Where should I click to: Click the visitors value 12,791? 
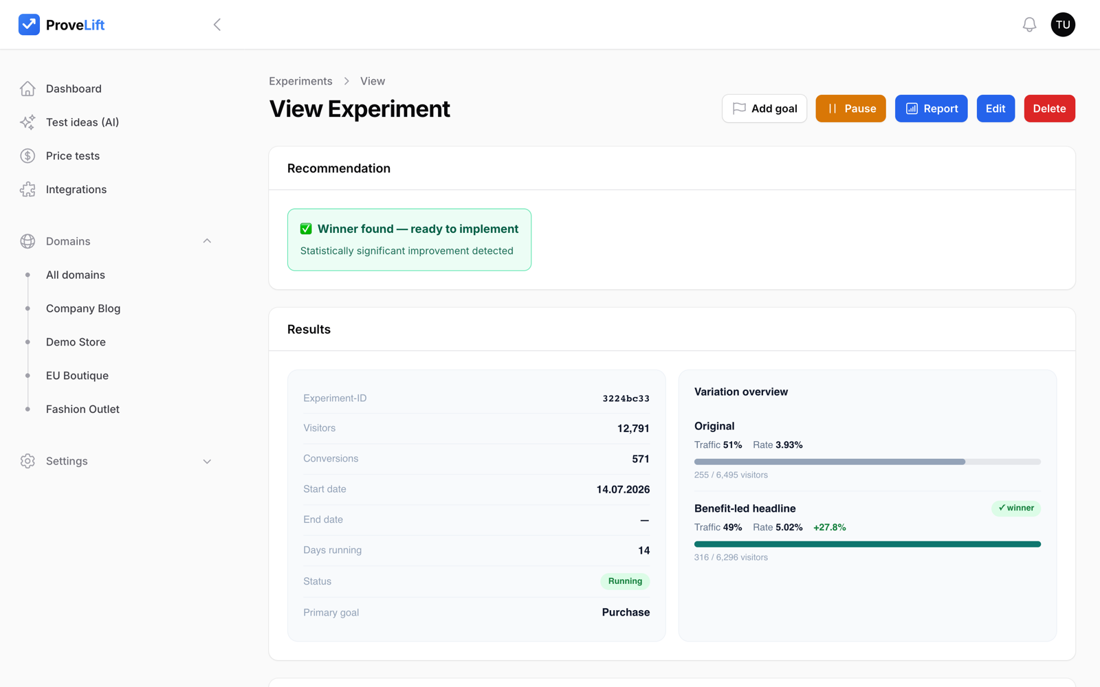(633, 429)
